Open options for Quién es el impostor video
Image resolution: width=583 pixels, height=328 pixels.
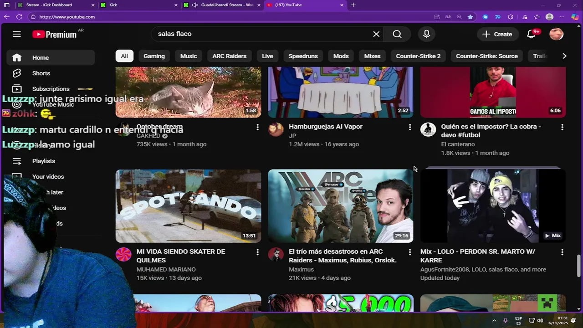coord(562,127)
